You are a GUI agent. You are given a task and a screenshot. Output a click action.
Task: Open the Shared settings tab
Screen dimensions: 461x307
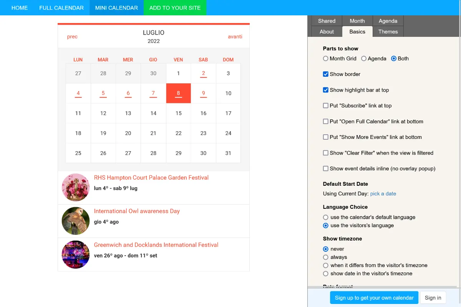(x=327, y=21)
